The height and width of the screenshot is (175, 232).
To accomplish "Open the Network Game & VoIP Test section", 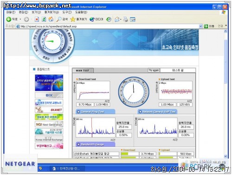I will pos(157,112).
